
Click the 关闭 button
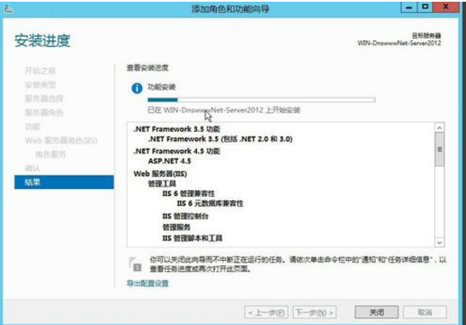[x=377, y=312]
